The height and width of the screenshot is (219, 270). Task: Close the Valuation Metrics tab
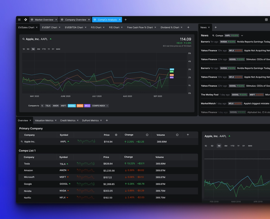(56, 120)
